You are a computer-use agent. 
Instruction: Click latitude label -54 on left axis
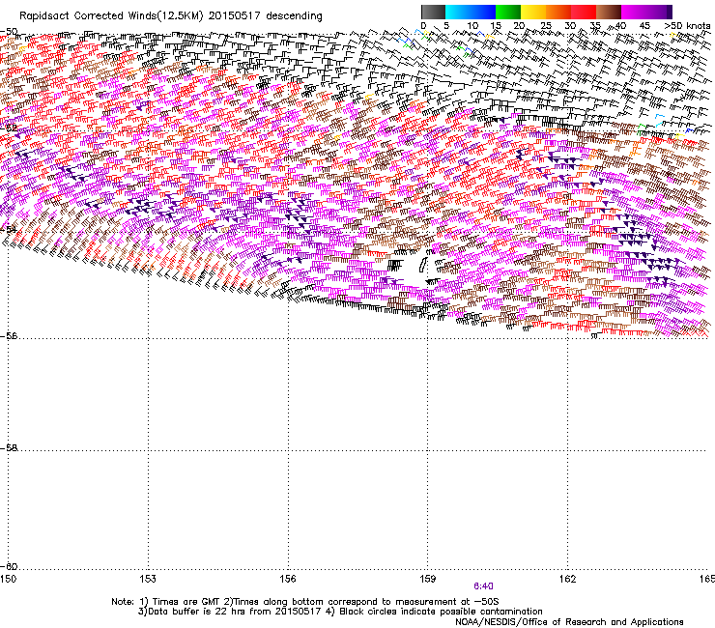(x=9, y=229)
